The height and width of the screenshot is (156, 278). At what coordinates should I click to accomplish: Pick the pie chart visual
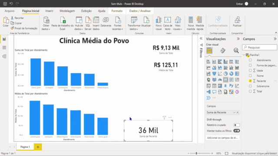click(x=225, y=74)
